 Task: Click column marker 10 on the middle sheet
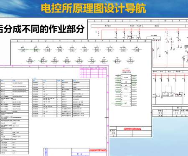[x=145, y=41]
